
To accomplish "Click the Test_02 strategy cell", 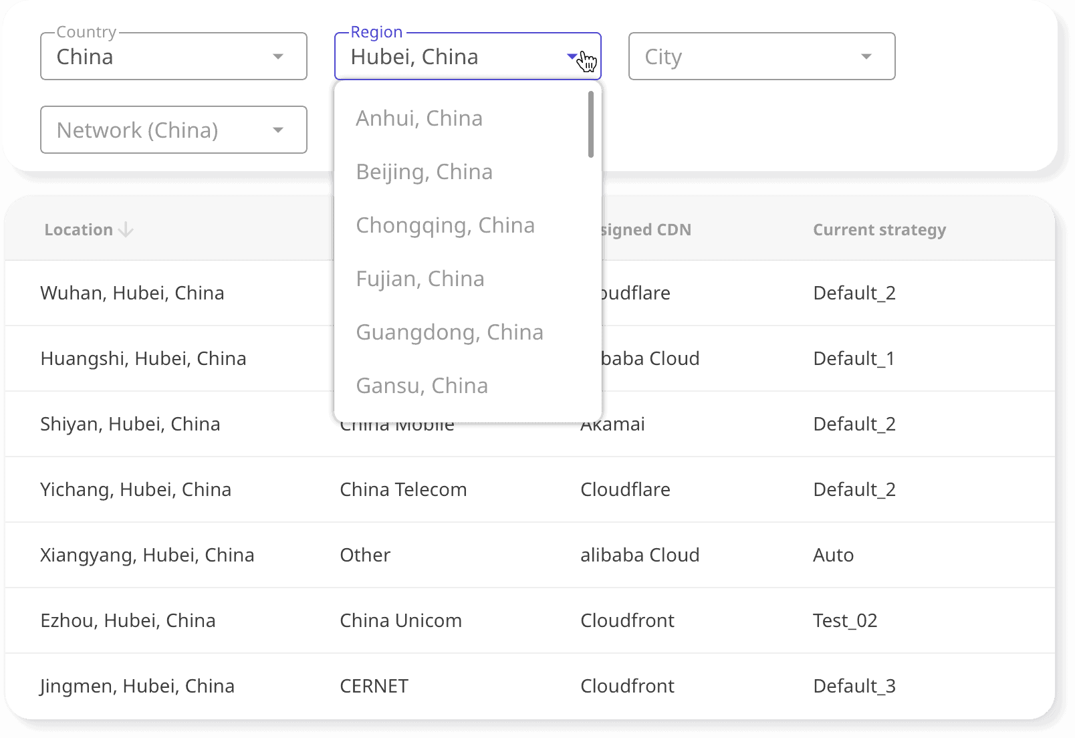I will [x=845, y=620].
